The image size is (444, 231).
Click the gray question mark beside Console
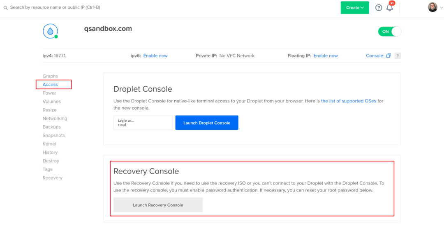398,56
